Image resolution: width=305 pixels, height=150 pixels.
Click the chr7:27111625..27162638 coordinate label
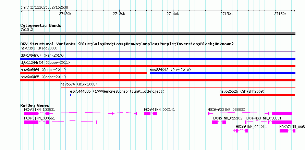click(44, 8)
